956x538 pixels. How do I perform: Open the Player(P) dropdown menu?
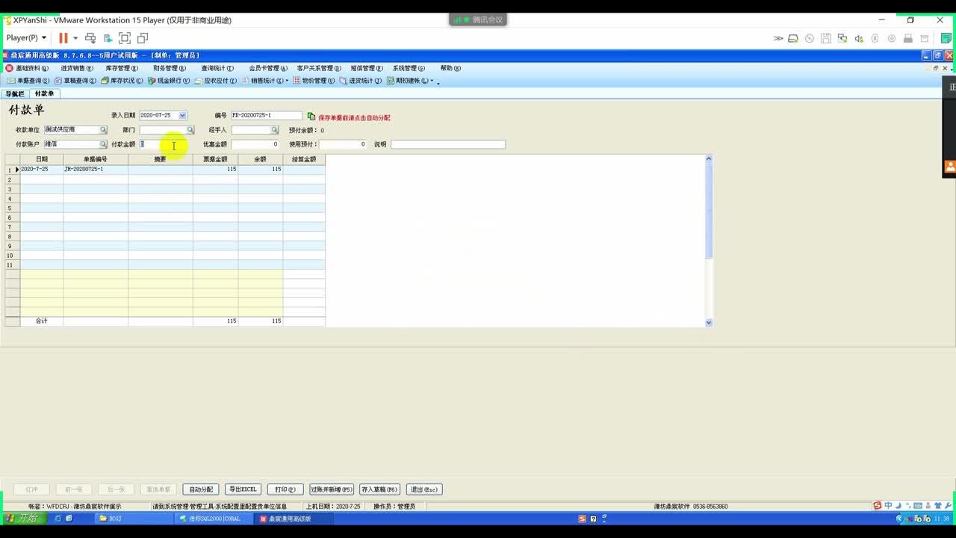(26, 38)
